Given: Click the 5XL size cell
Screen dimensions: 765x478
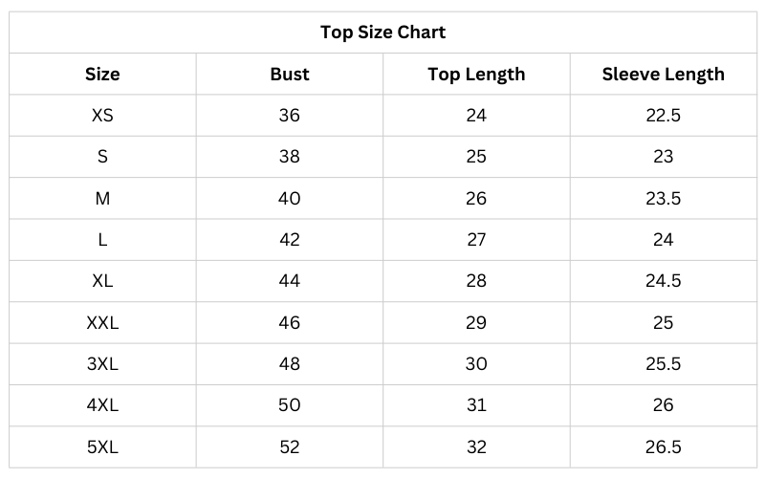Looking at the screenshot, I should 102,446.
